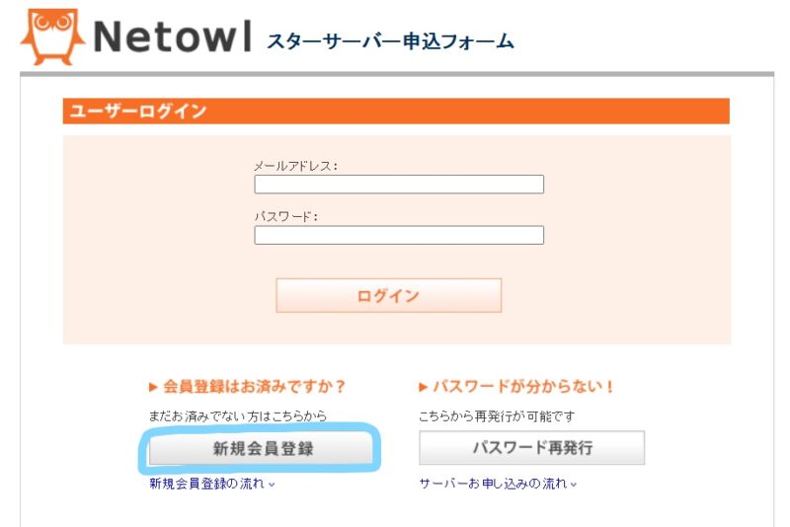The image size is (790, 527).
Task: Open the 新規会員登録の流れ link
Action: pos(206,484)
